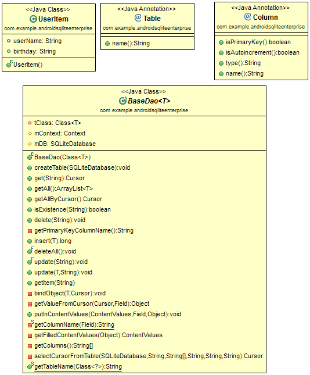
Task: Select the getAll():ArrayList<T> method
Action: tap(63, 189)
